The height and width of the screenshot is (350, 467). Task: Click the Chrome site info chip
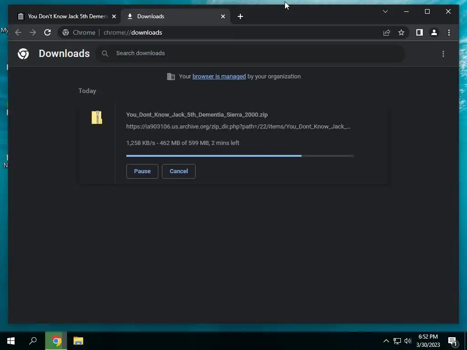click(79, 32)
